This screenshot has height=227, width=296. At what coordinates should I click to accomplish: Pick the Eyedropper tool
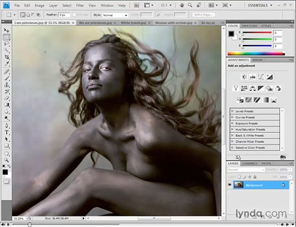coord(7,64)
